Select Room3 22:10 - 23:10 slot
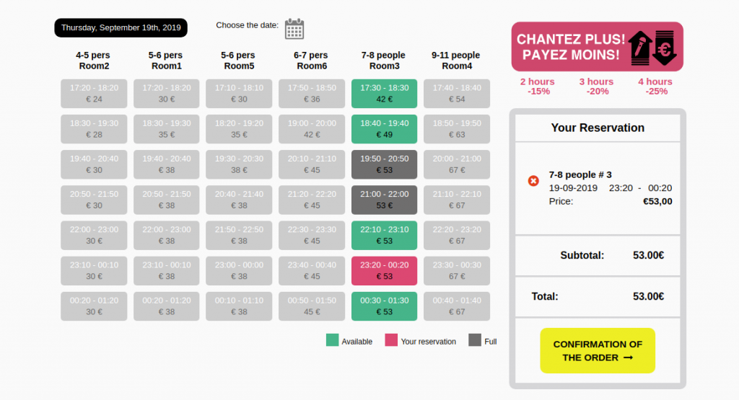The image size is (739, 400). (x=384, y=235)
